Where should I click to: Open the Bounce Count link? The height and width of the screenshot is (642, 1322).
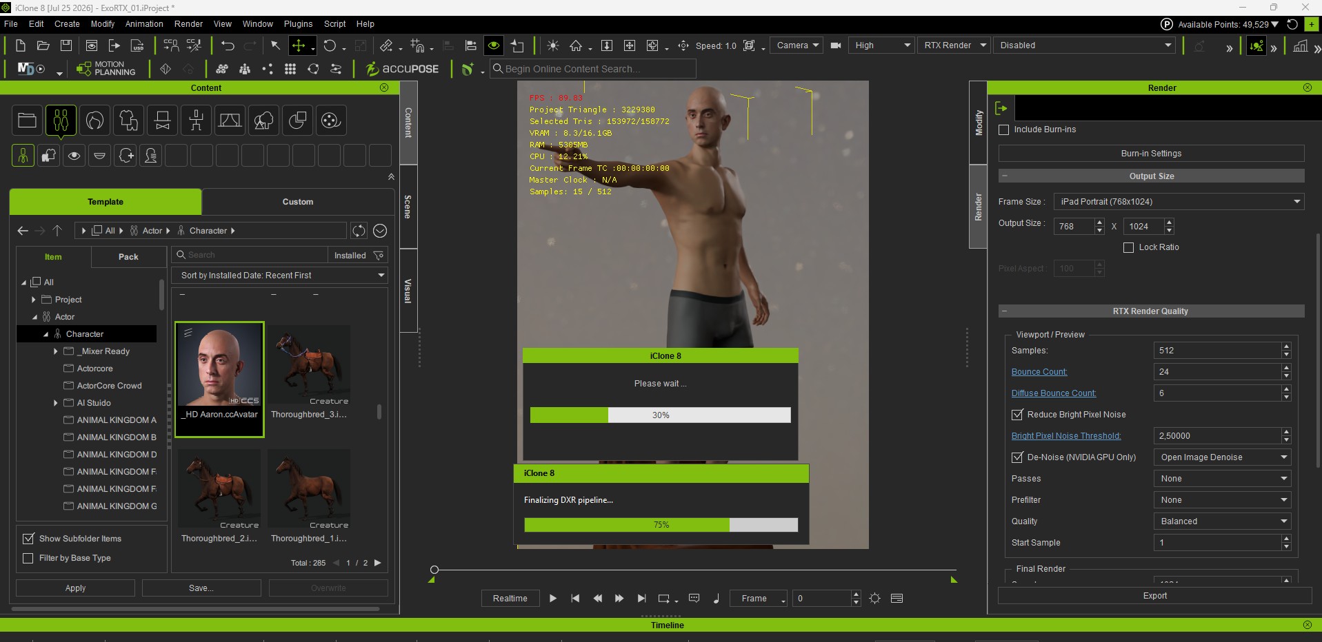click(1039, 372)
